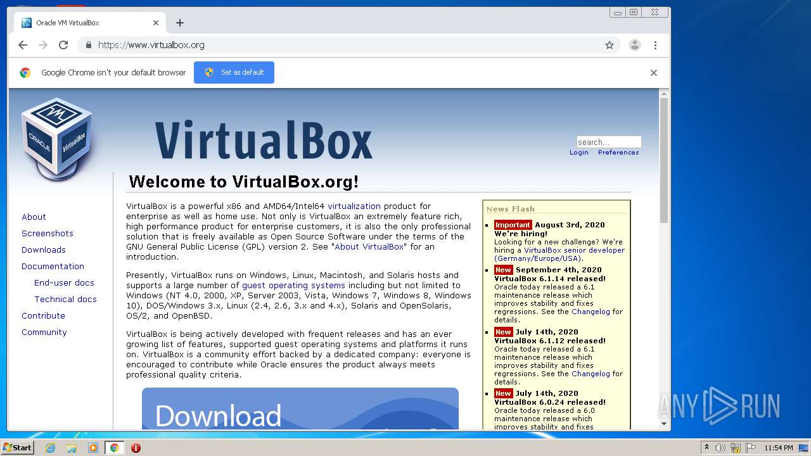Click the Show desktop tray icon

pyautogui.click(x=804, y=448)
